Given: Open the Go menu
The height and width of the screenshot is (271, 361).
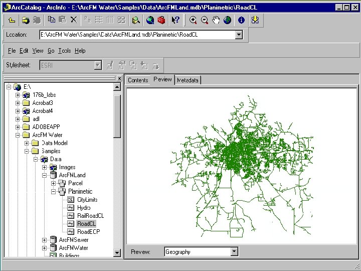Looking at the screenshot, I should [x=51, y=51].
